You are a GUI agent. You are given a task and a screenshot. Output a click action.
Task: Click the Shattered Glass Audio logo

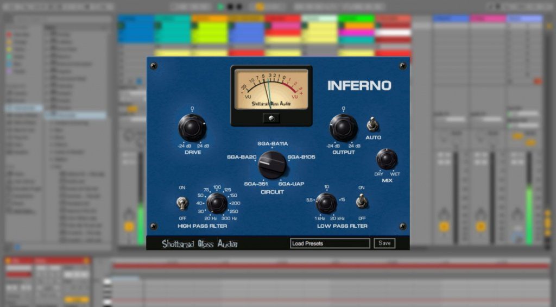click(x=200, y=243)
